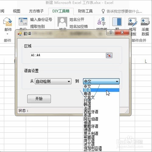The width and height of the screenshot is (152, 152).
Task: Click the person avatar 姓名 icon
Action: click(62, 22)
